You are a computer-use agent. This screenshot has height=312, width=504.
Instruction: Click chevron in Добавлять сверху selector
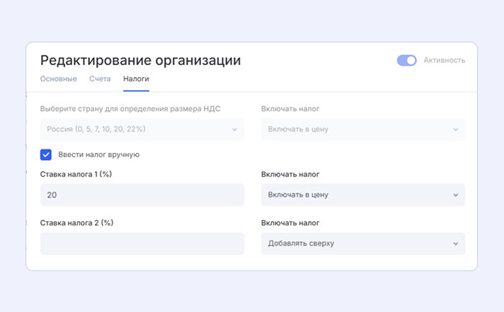[x=456, y=243]
